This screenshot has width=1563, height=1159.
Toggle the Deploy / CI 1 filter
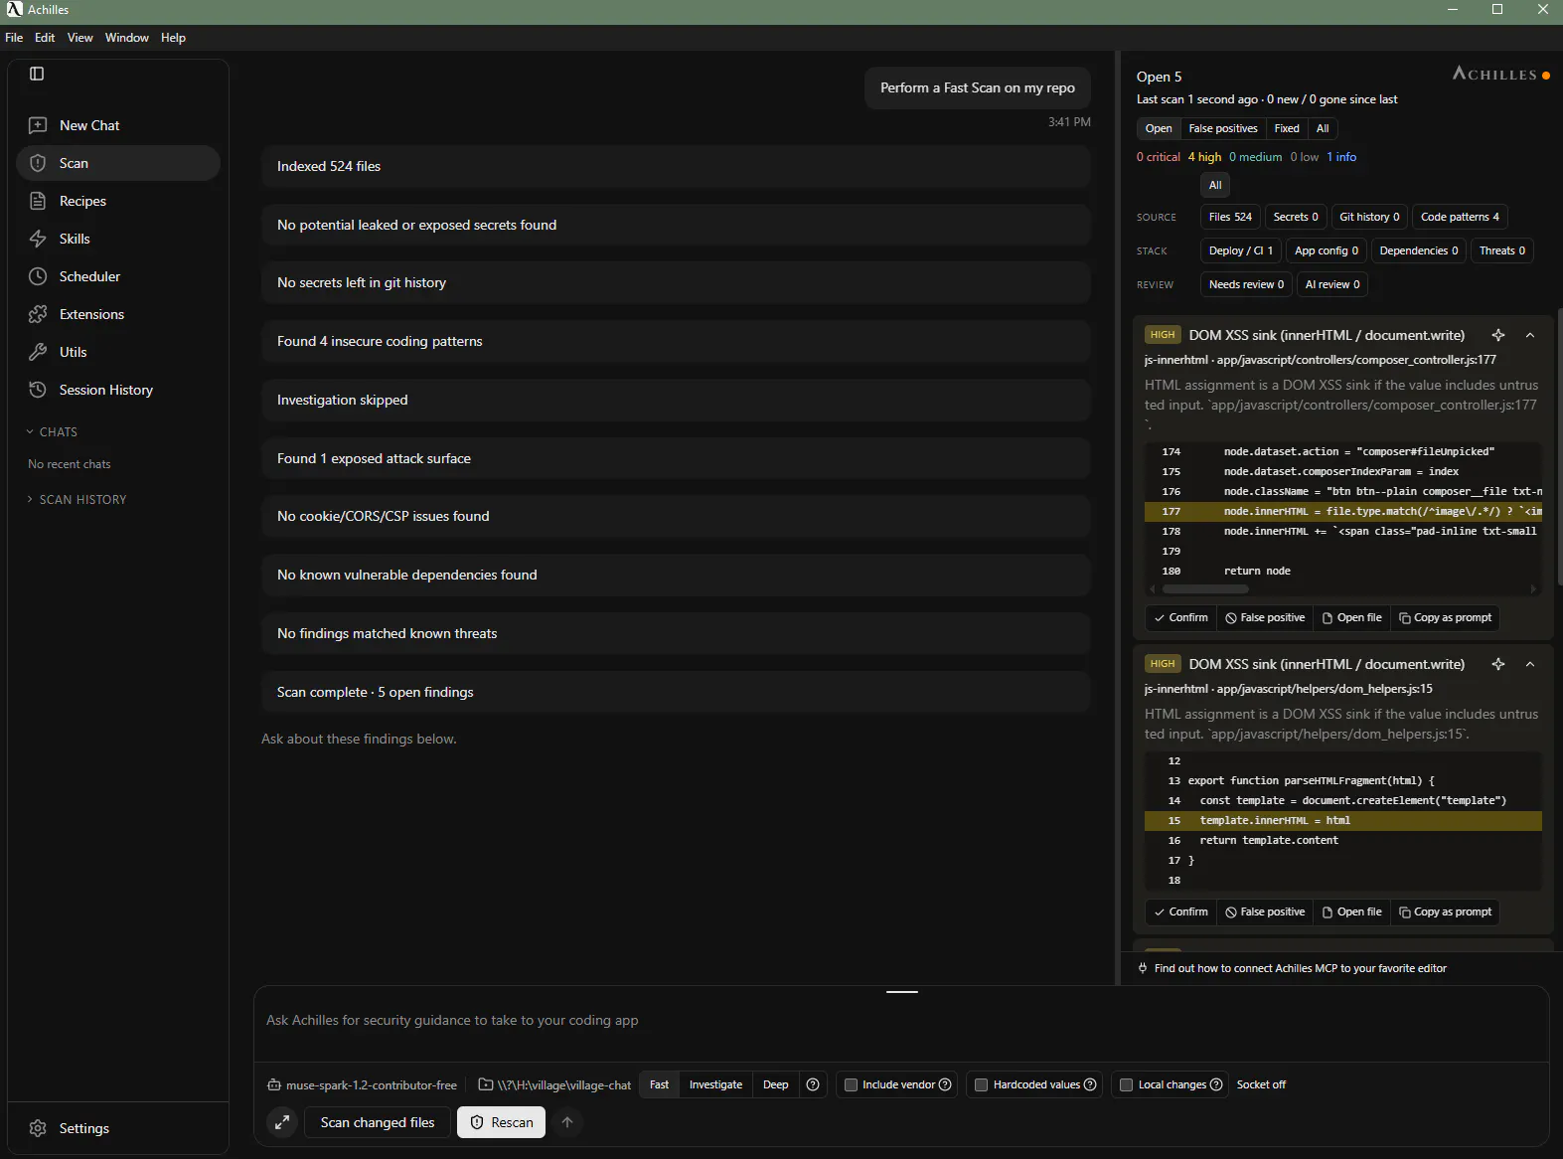click(x=1240, y=250)
